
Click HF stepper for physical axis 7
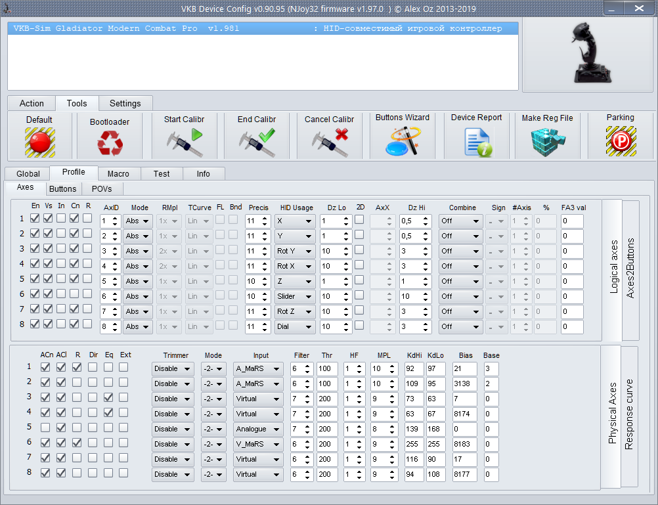[360, 460]
